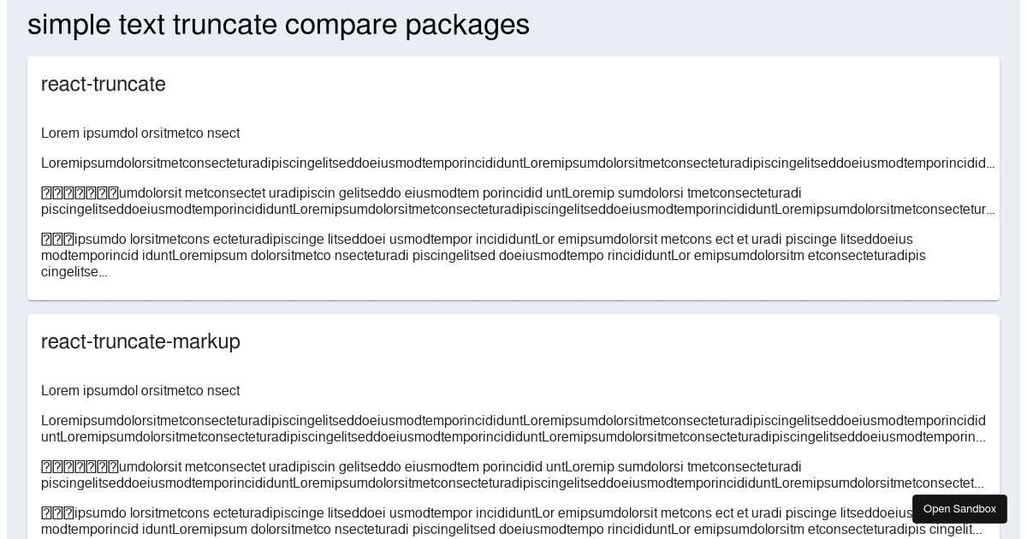Image resolution: width=1027 pixels, height=539 pixels.
Task: Click the gray margin right of the cards
Action: (1014, 257)
